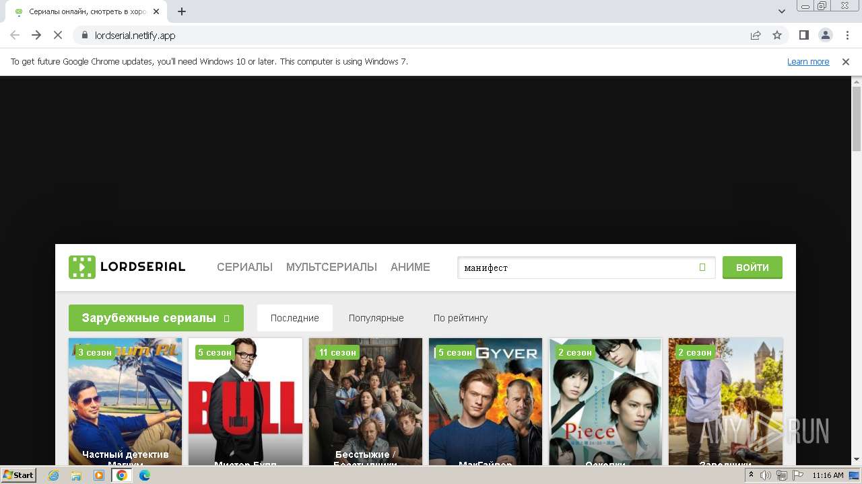Viewport: 862px width, 484px height.
Task: Open the Learn more link
Action: [808, 62]
